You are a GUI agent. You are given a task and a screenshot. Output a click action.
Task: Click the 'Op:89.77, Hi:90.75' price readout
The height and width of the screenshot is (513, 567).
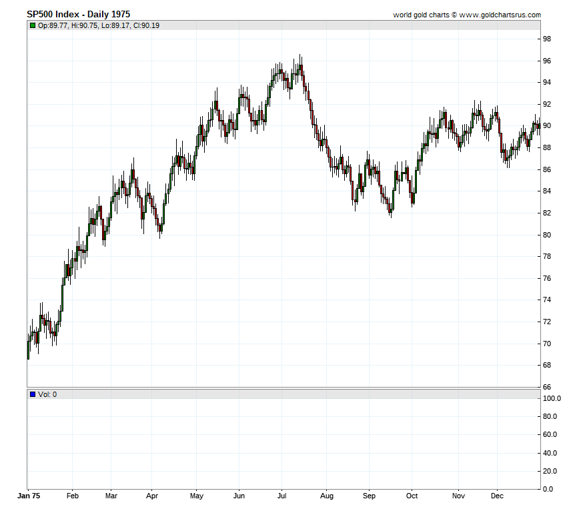click(68, 25)
